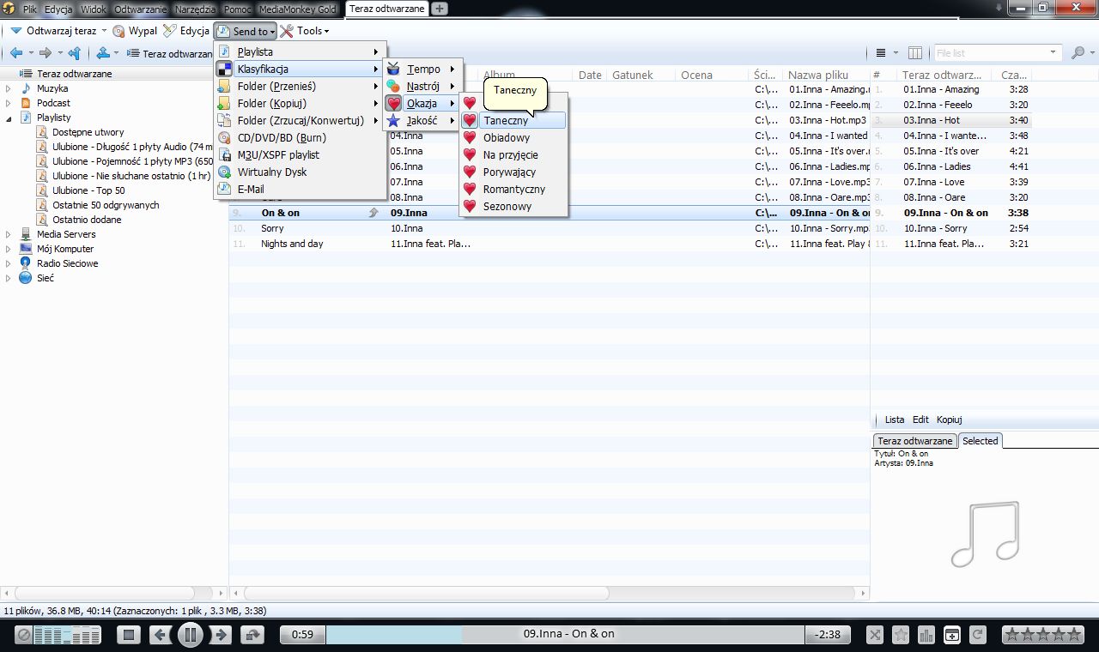Click the magnifier search icon

(x=1078, y=53)
